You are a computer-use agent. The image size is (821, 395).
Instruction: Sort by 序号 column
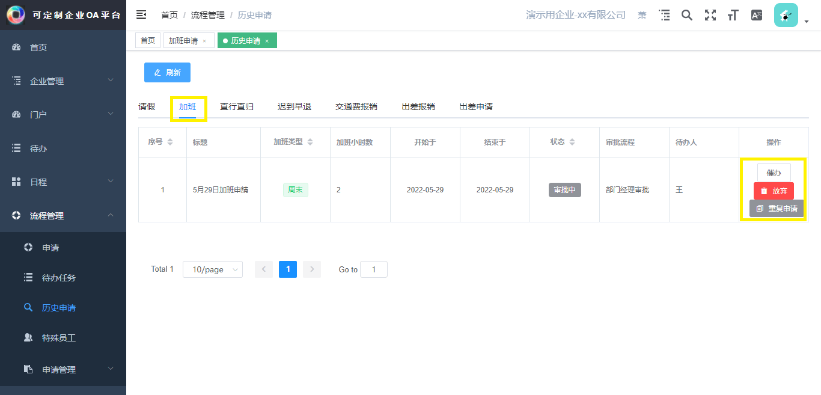pos(170,142)
